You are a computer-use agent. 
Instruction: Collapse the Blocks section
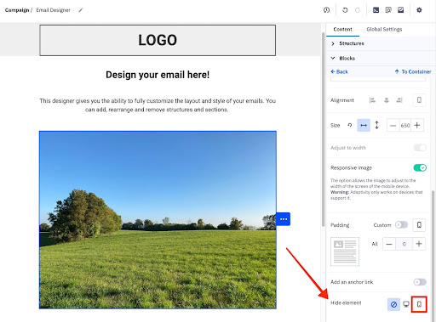pos(381,58)
